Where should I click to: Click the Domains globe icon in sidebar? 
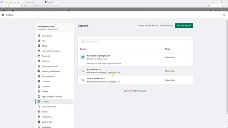39,102
